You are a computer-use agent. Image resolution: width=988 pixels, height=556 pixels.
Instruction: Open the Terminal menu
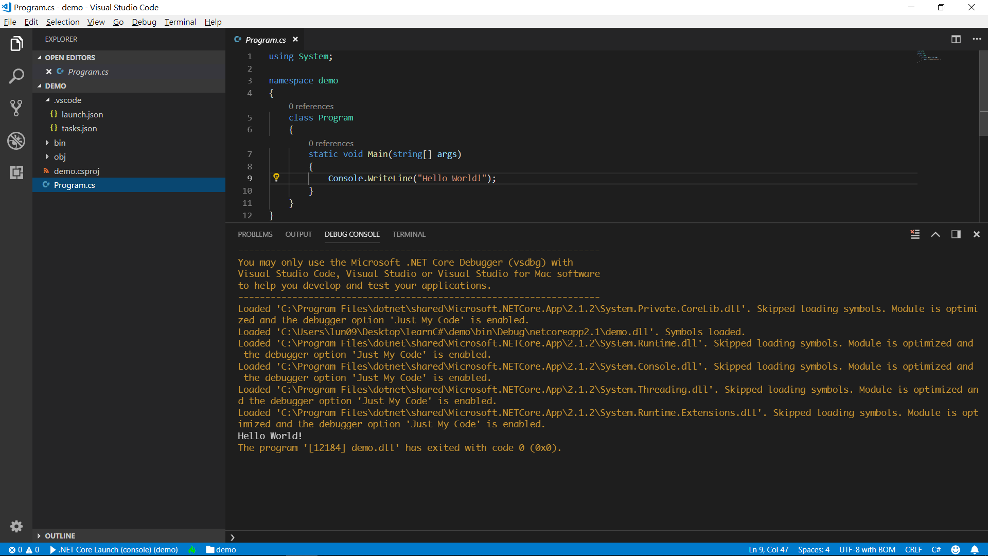point(180,22)
